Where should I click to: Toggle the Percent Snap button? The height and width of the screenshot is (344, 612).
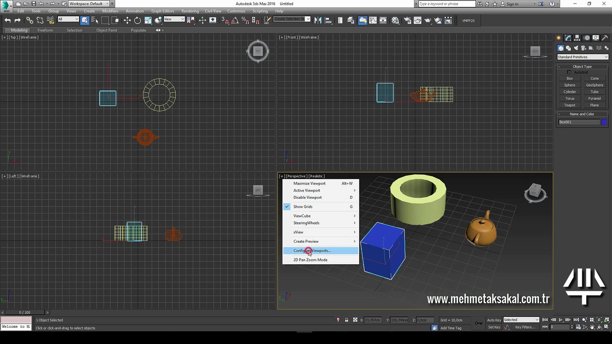coord(245,20)
